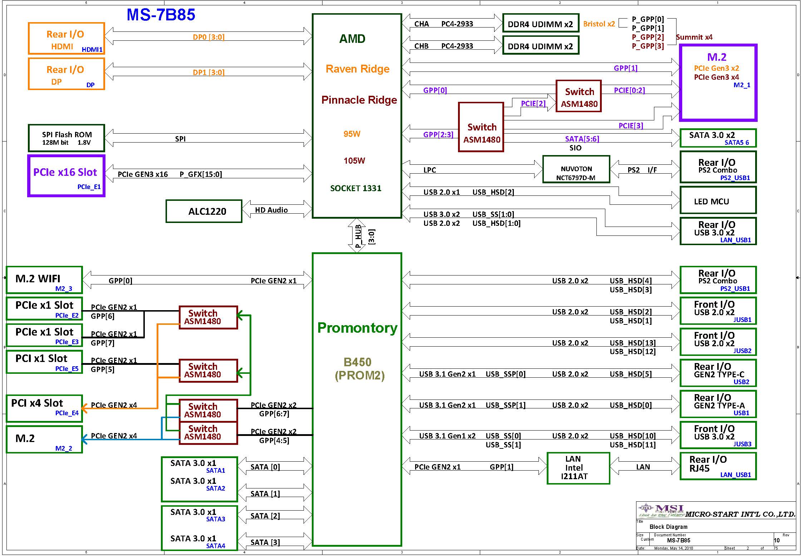The image size is (807, 556).
Task: Click the CHB memory channel label
Action: 422,46
